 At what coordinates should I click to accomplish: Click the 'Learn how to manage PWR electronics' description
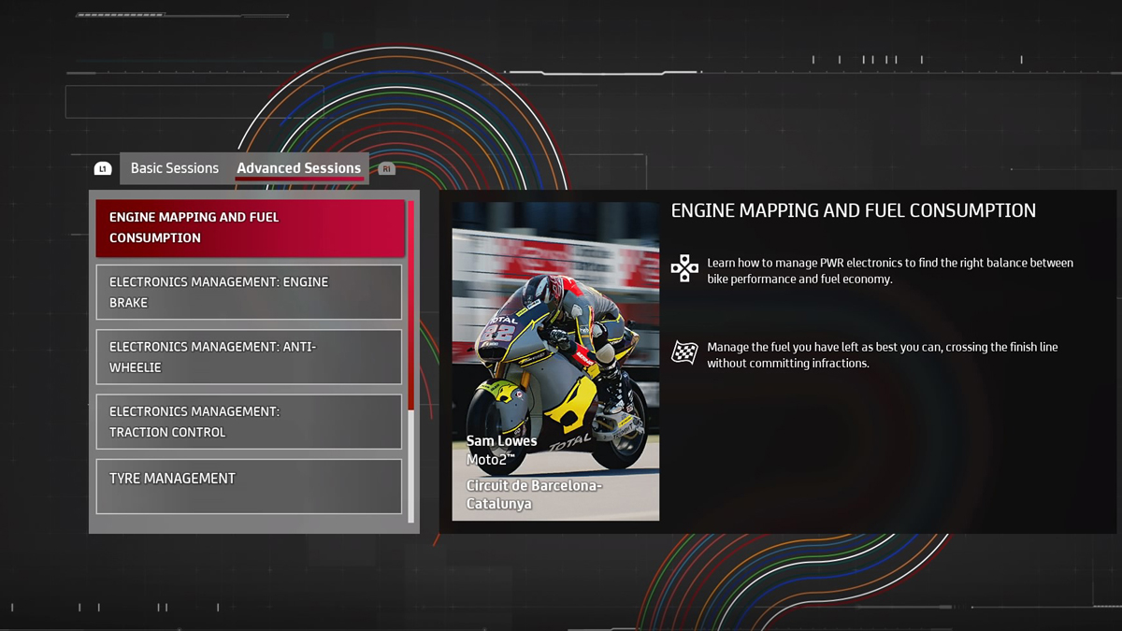click(x=890, y=271)
